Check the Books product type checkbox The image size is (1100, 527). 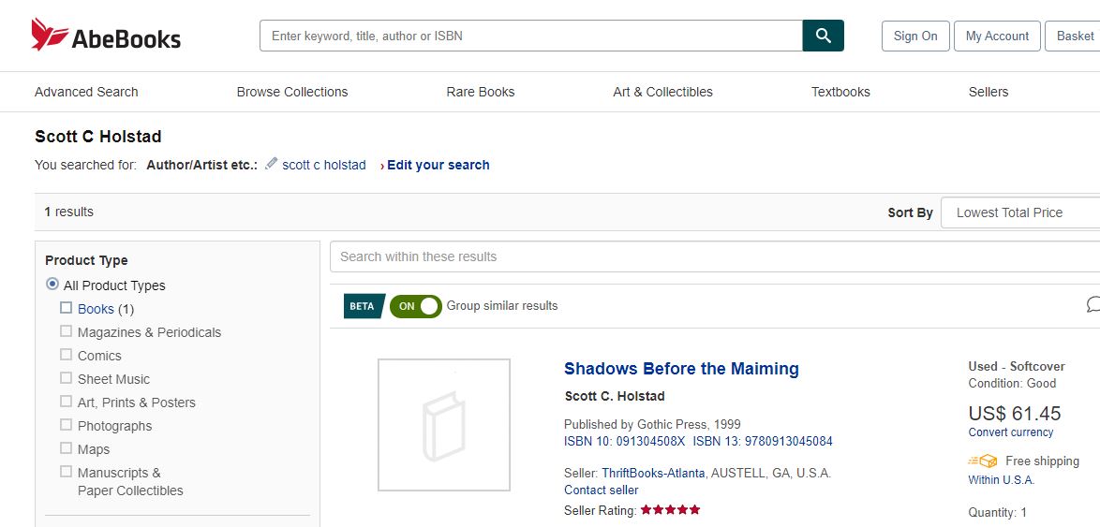[67, 308]
